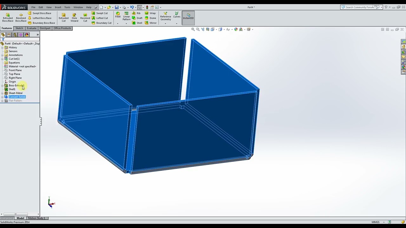This screenshot has width=406, height=228.
Task: Click the MMGS unit system status
Action: (376, 222)
